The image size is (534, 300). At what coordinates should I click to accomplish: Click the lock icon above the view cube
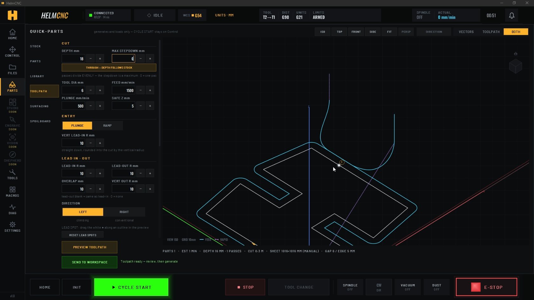point(516,54)
